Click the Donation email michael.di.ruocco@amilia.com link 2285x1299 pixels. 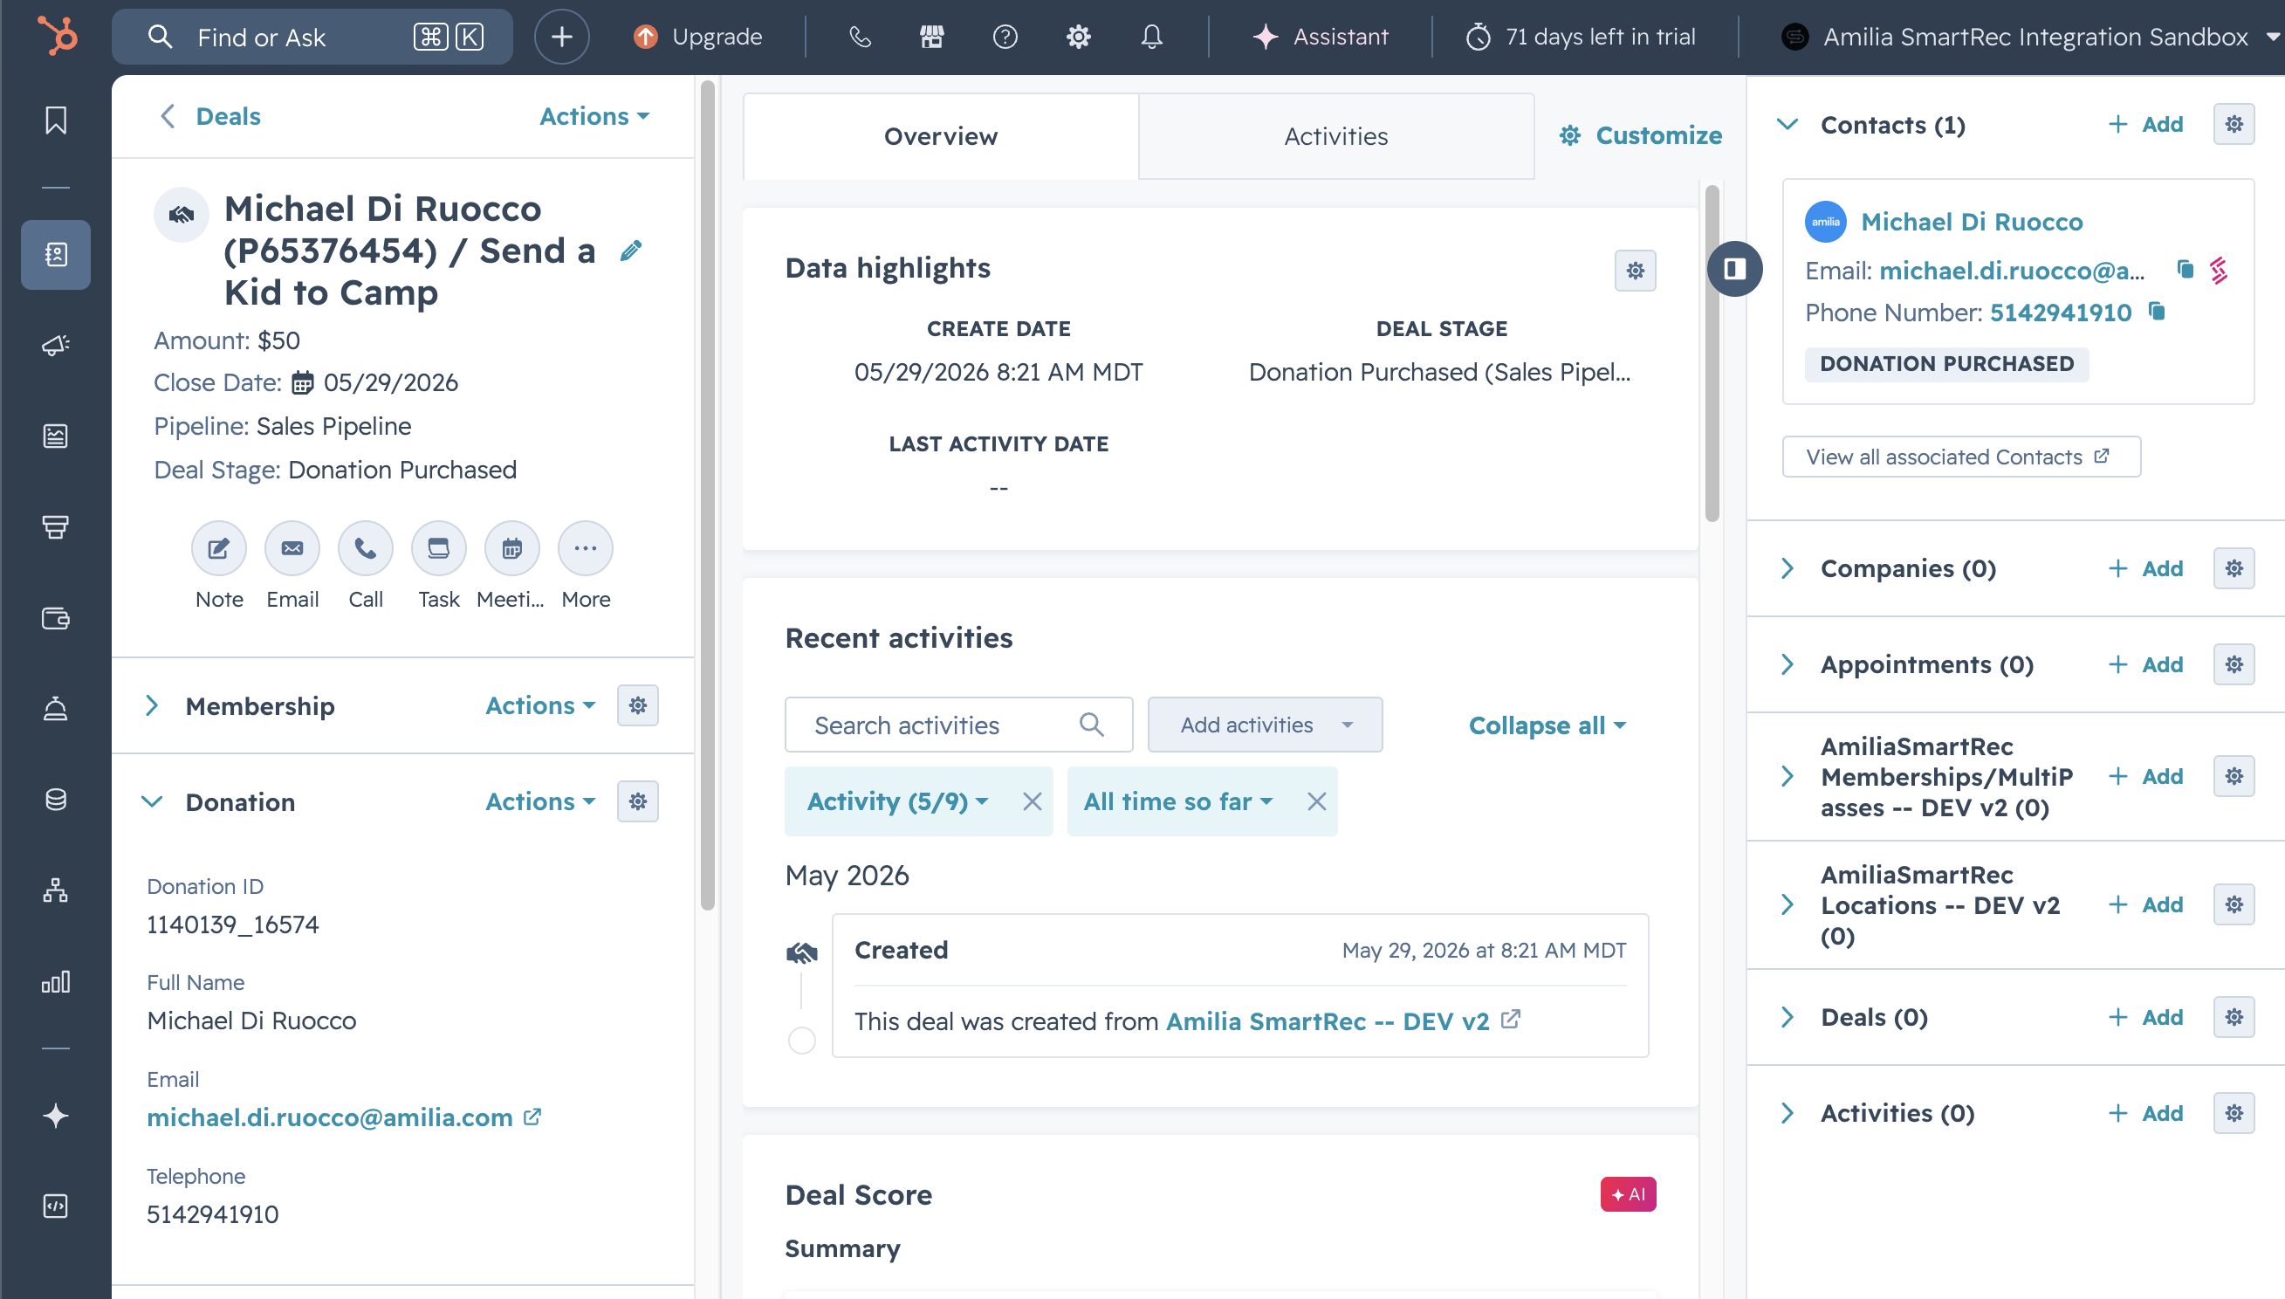click(329, 1117)
